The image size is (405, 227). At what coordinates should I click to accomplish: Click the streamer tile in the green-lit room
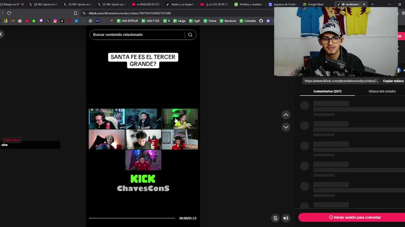coord(180,119)
